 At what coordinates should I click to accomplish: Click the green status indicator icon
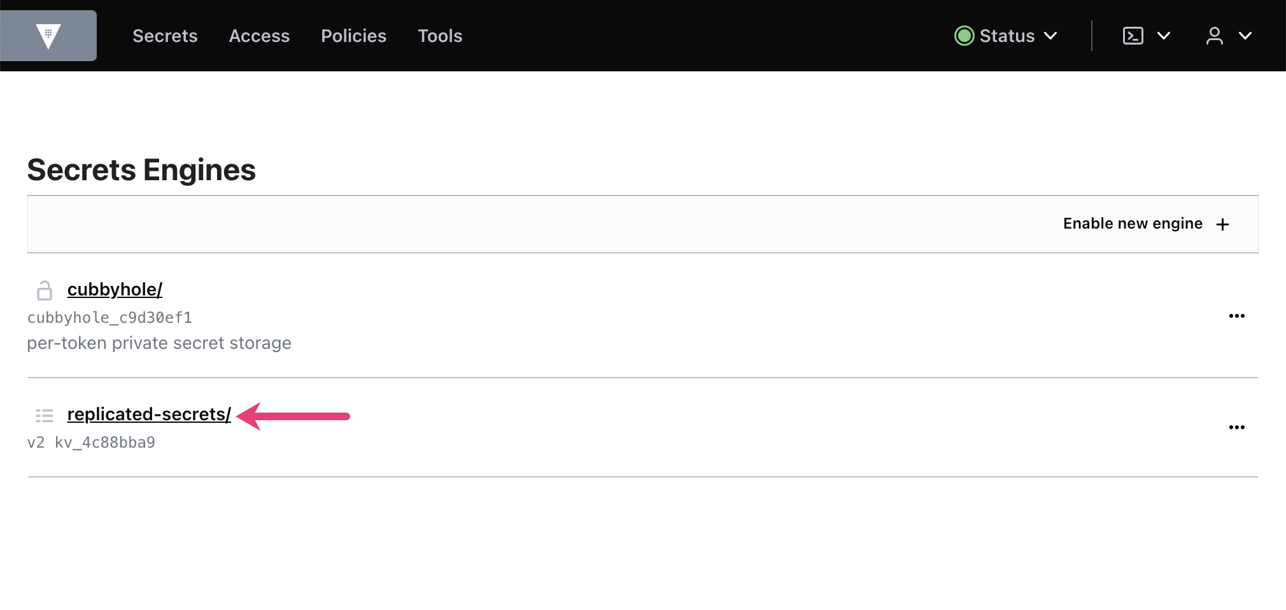coord(964,36)
